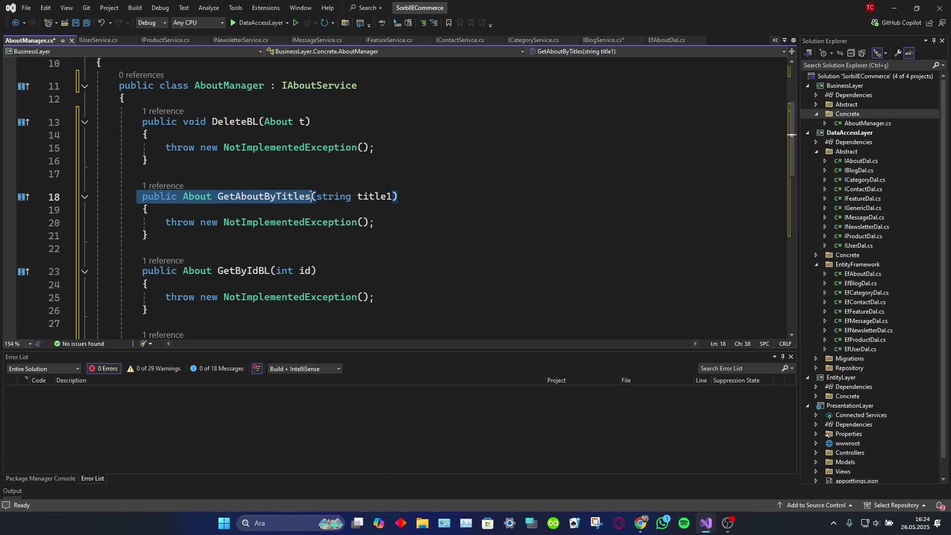Close the AboutManager.cs tab

[71, 40]
